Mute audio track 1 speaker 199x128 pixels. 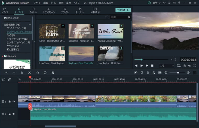point(14,114)
